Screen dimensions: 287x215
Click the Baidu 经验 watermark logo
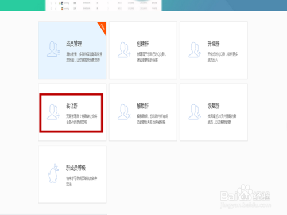click(x=245, y=196)
